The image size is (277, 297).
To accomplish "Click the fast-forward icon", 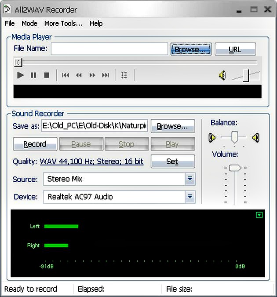I will (92, 75).
